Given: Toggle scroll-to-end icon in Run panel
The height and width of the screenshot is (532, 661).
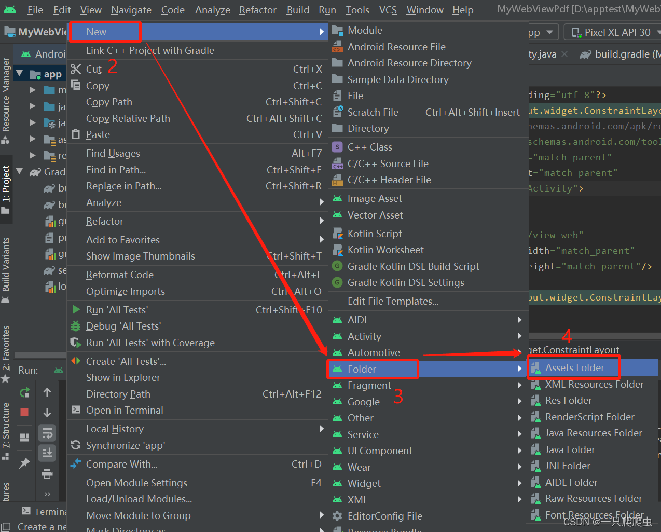Looking at the screenshot, I should [47, 453].
